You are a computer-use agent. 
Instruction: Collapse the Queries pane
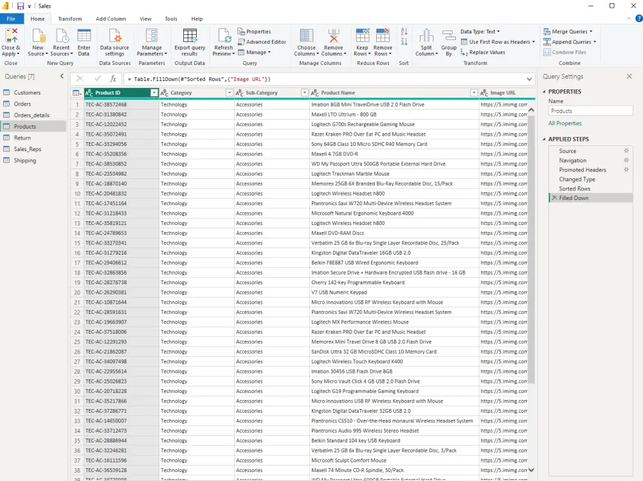62,77
